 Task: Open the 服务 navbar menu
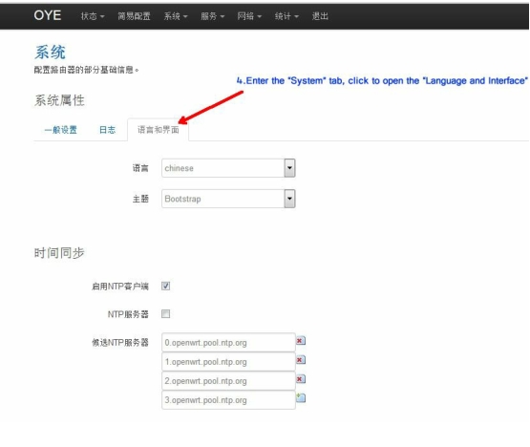[212, 16]
